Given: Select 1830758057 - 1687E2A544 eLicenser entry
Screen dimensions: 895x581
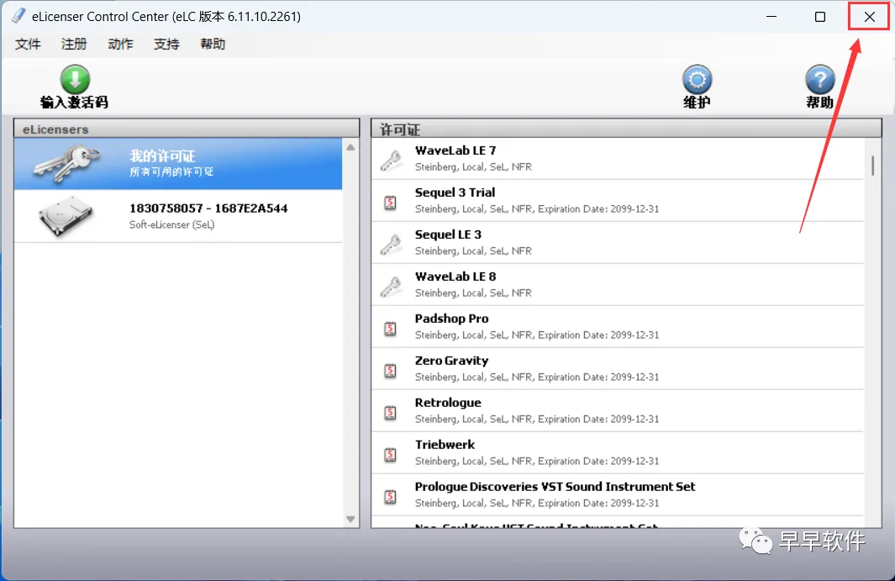Looking at the screenshot, I should [178, 216].
